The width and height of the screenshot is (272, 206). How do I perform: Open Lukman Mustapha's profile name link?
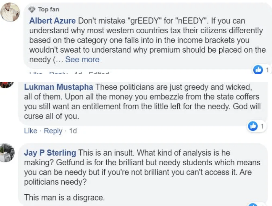58,87
